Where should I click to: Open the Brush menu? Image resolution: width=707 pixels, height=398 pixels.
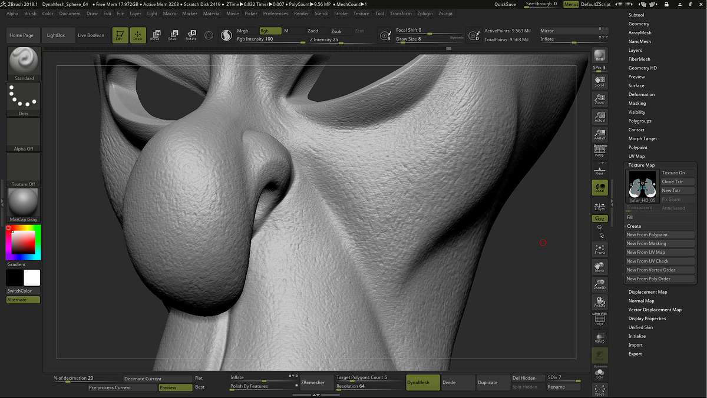pyautogui.click(x=30, y=14)
